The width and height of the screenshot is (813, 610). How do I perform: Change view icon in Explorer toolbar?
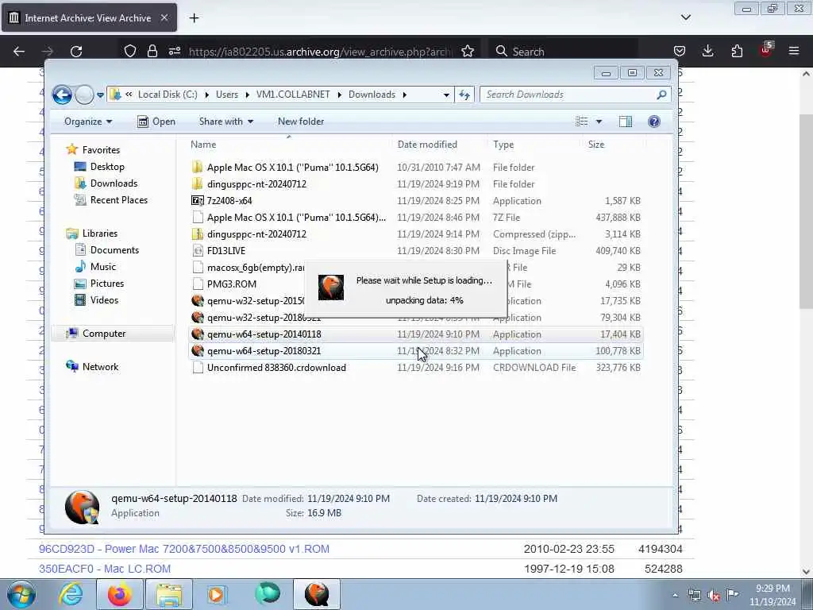[x=582, y=122]
